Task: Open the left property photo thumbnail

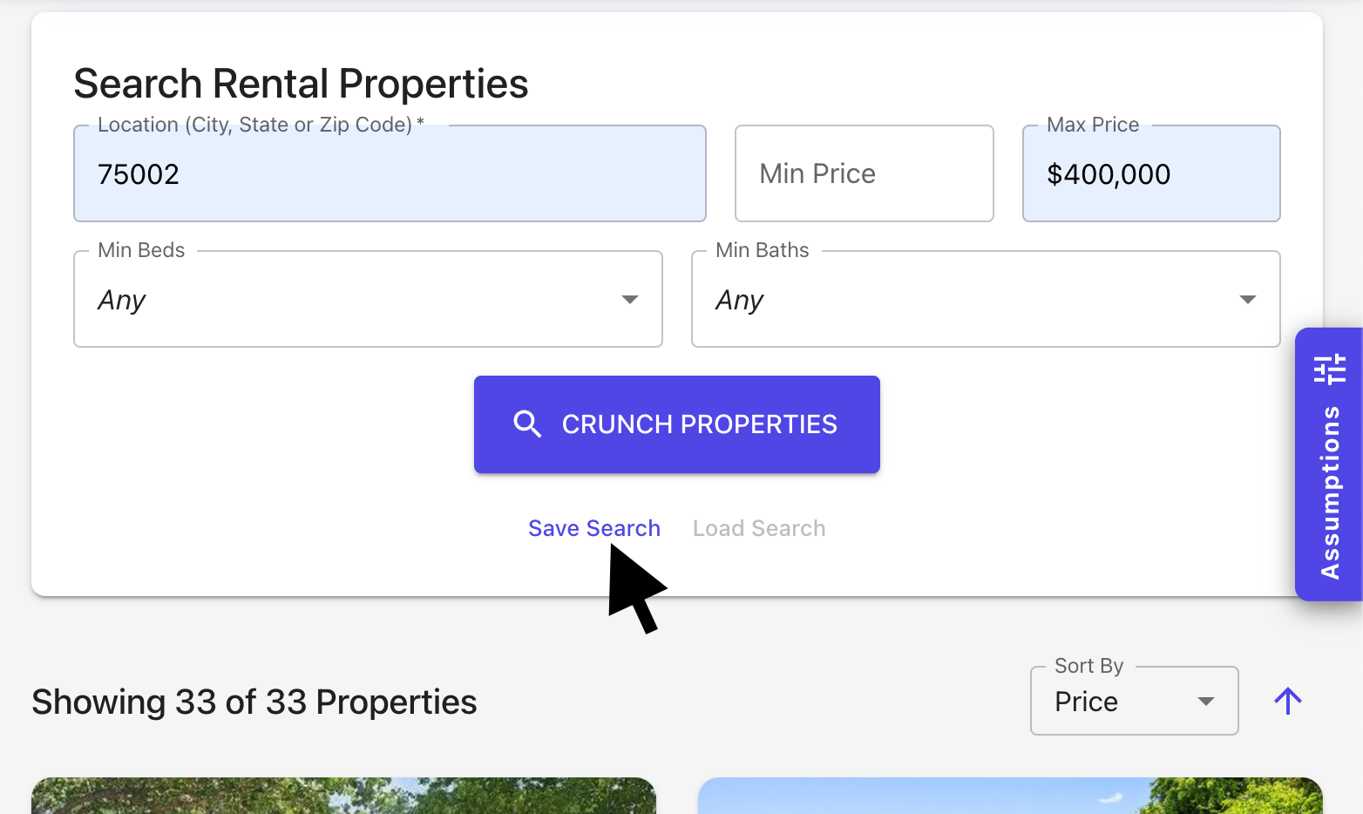Action: (x=343, y=796)
